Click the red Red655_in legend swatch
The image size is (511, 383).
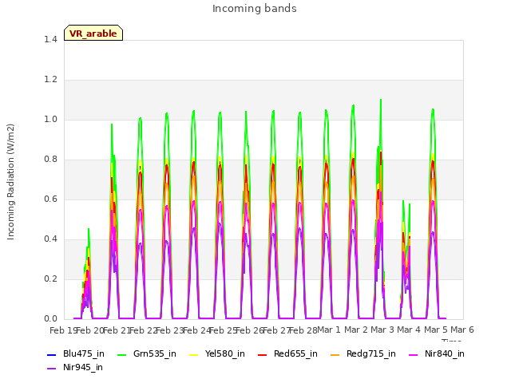click(x=263, y=354)
